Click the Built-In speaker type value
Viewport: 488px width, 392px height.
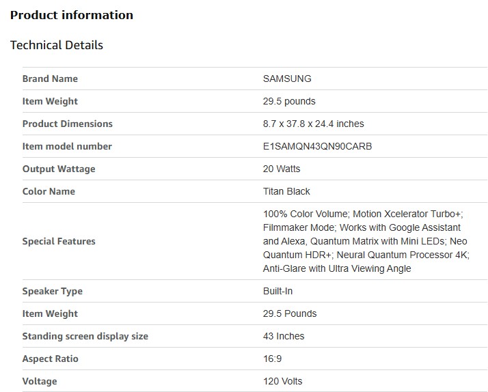tap(277, 291)
